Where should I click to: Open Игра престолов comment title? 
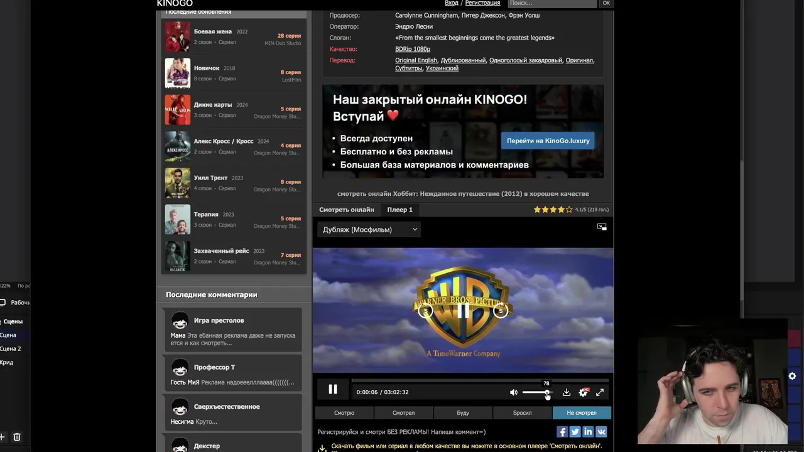click(219, 320)
